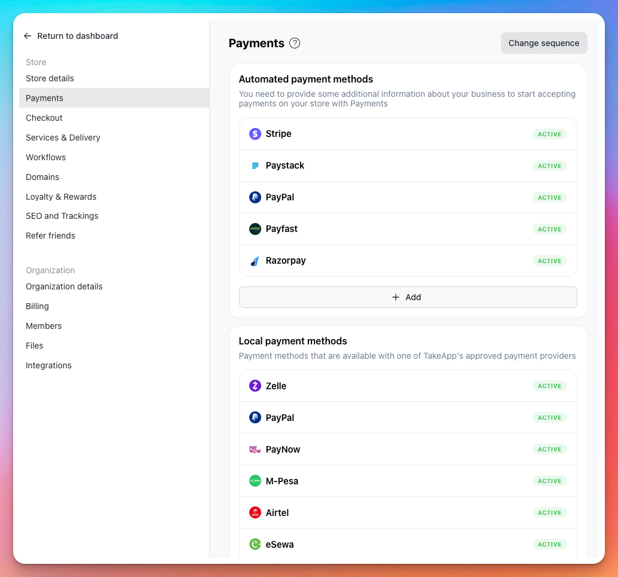Open the Zelle payment method name

pos(276,386)
